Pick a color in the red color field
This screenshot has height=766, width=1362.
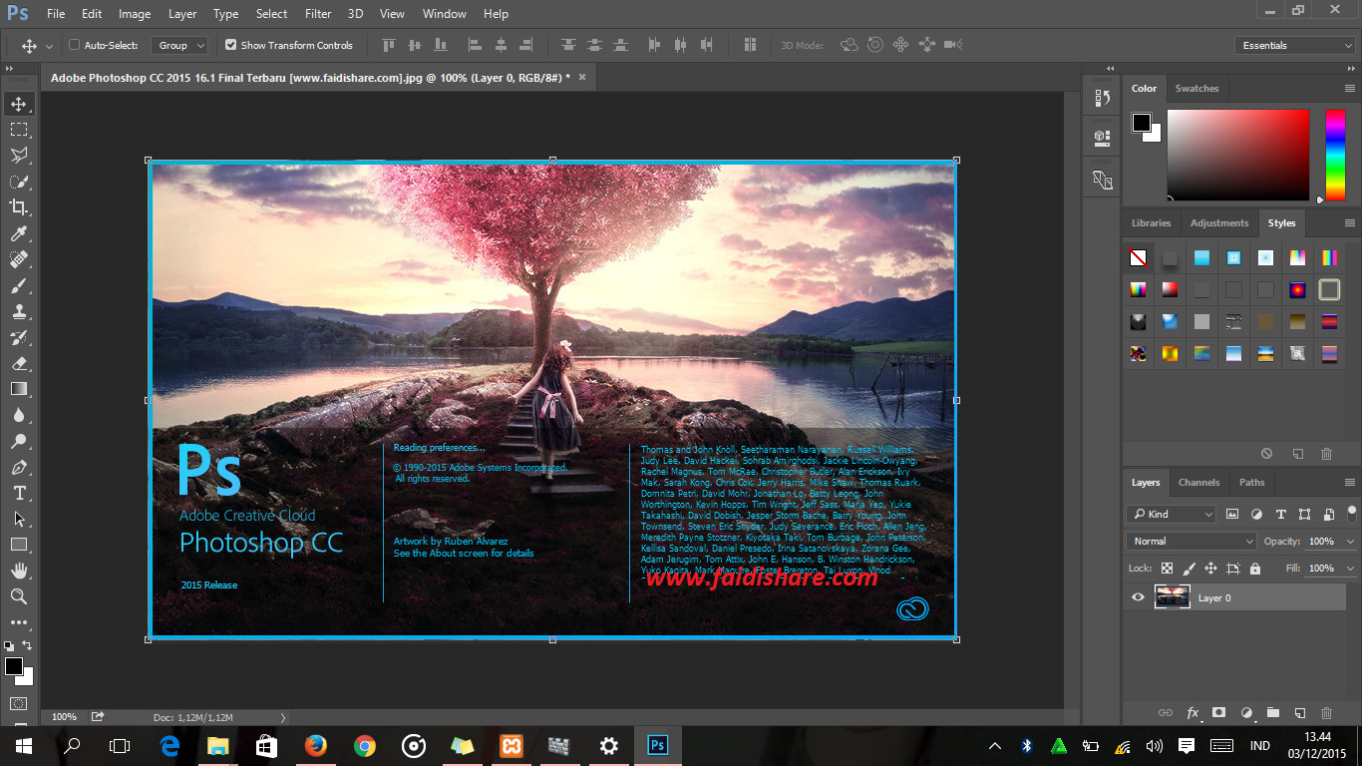(1237, 155)
